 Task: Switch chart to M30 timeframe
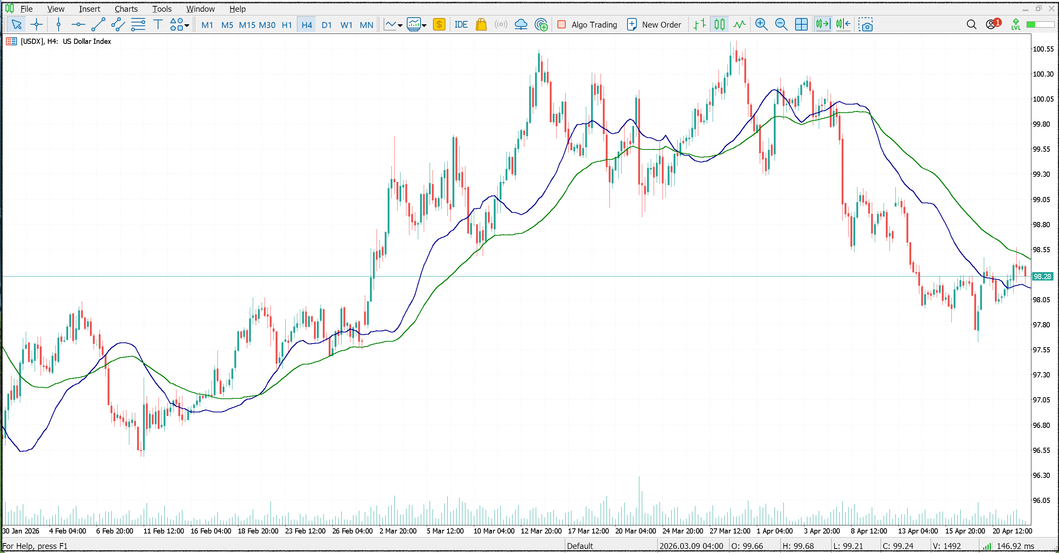(x=267, y=25)
